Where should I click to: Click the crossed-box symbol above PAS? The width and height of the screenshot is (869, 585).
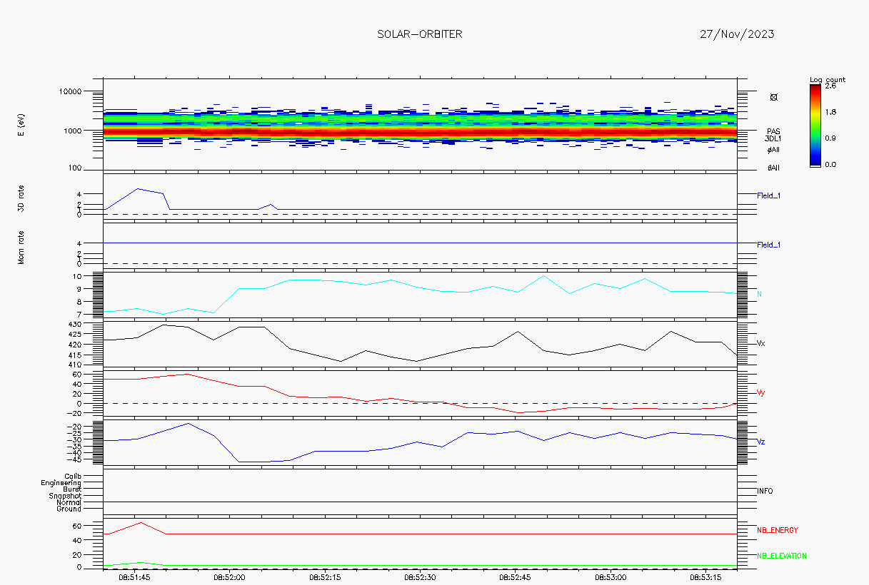coord(773,97)
